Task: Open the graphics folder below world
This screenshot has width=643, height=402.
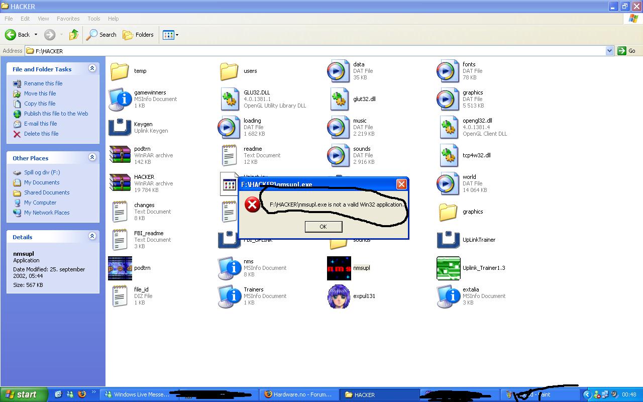Action: 448,212
